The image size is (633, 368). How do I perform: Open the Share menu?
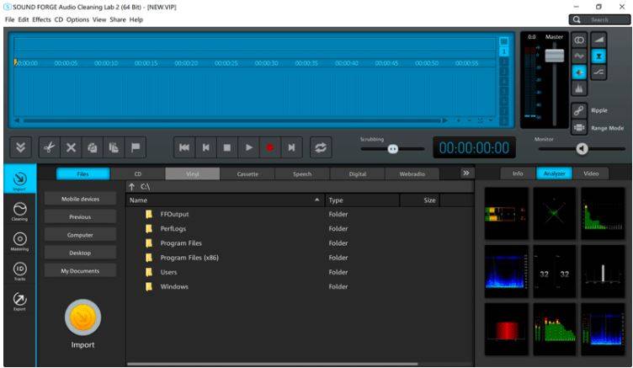(118, 19)
